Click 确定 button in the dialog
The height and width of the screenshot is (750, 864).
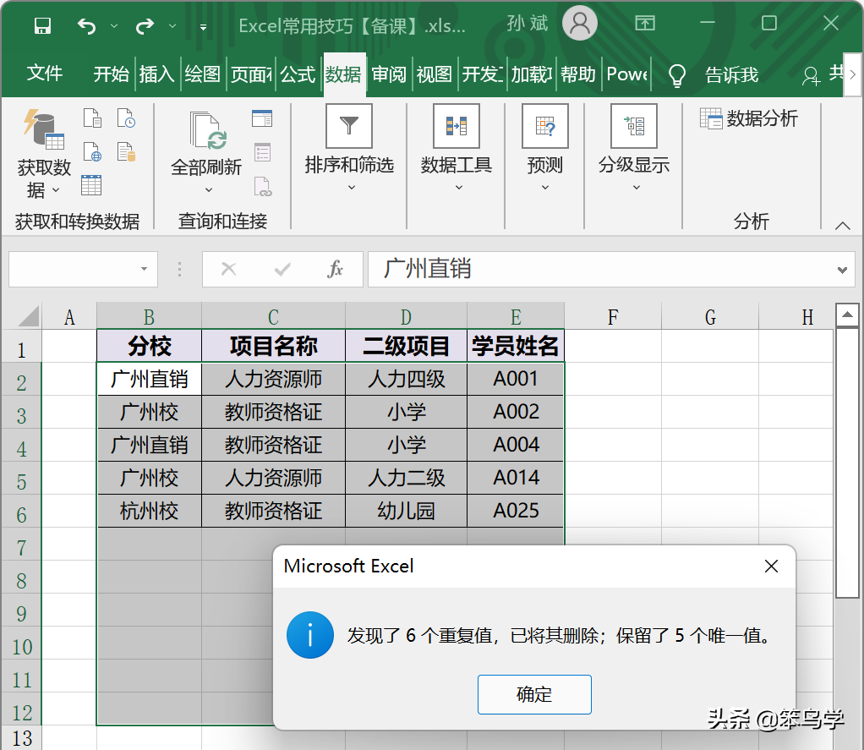pyautogui.click(x=534, y=694)
